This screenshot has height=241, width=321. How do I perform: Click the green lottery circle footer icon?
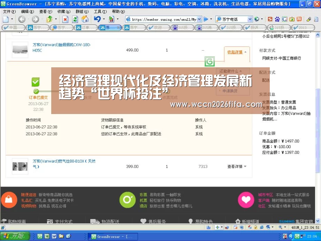127,200
